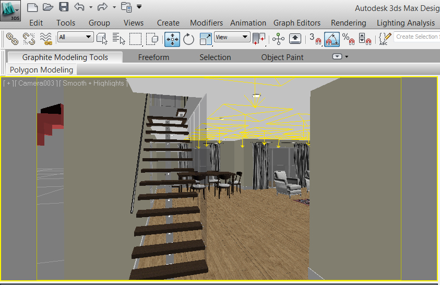Click Select and Manipulate tool
Image resolution: width=440 pixels, height=285 pixels.
coord(278,39)
